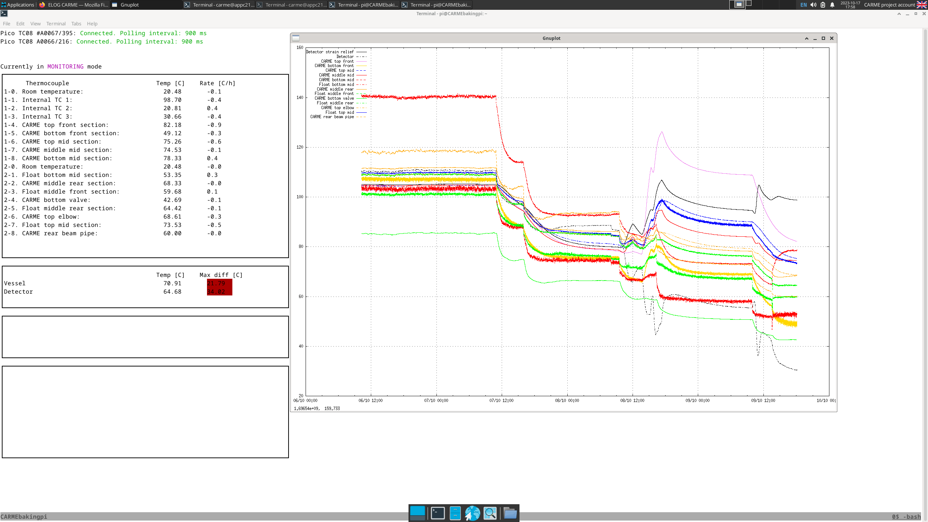Open the terminal emulator dock icon
The image size is (928, 522).
[x=438, y=513]
